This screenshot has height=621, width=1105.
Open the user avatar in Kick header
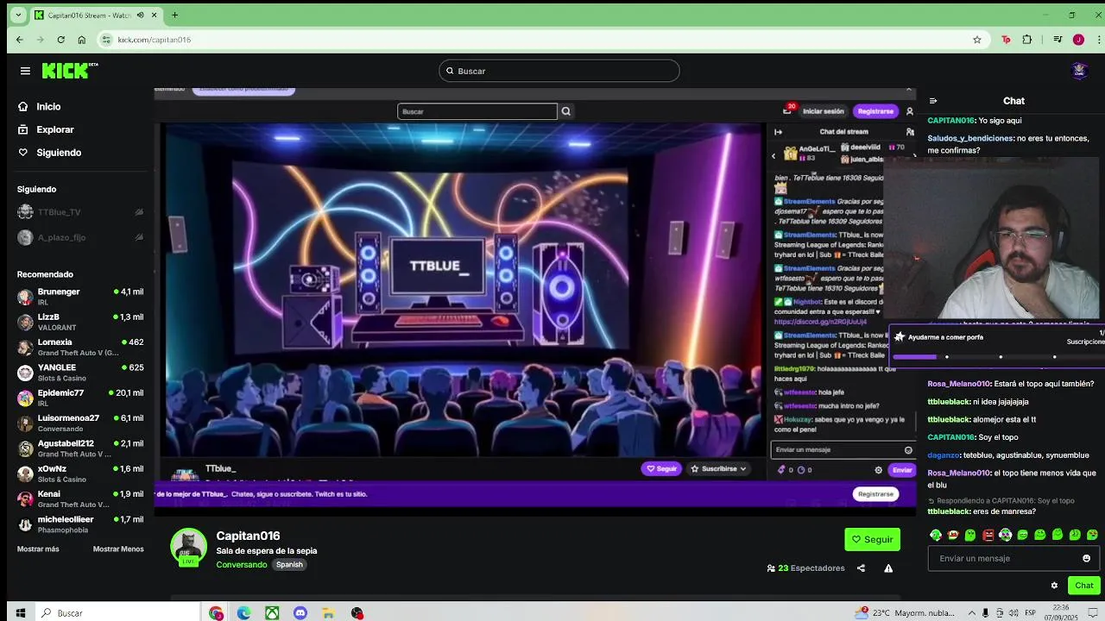(1079, 71)
